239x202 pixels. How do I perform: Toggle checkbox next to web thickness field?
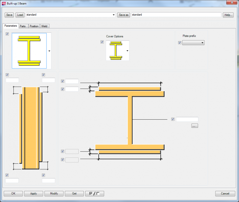pyautogui.click(x=173, y=119)
